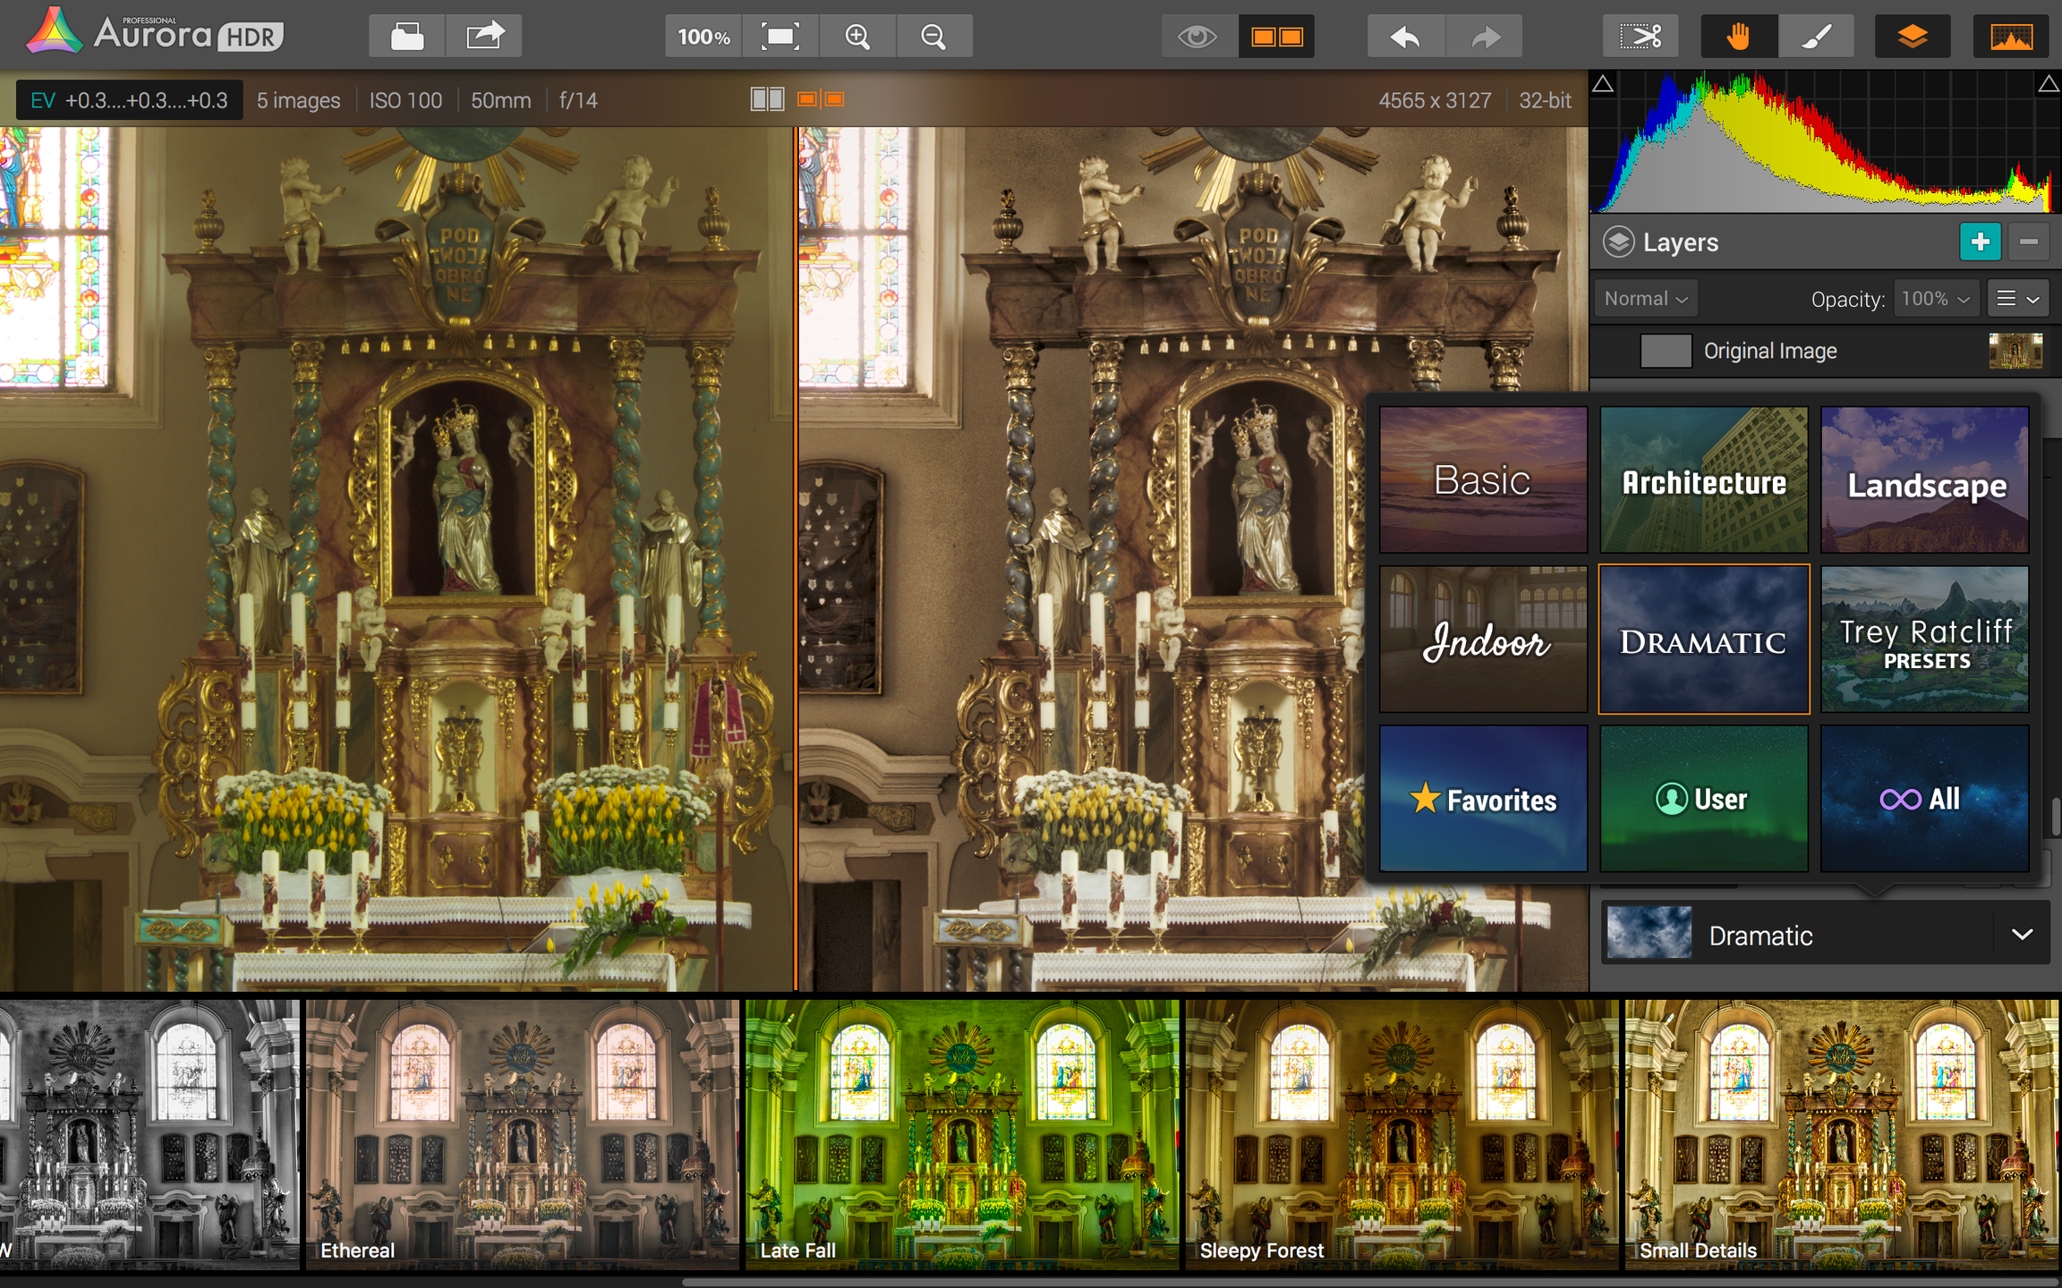The height and width of the screenshot is (1288, 2062).
Task: Toggle compare before/after view button
Action: point(1276,37)
